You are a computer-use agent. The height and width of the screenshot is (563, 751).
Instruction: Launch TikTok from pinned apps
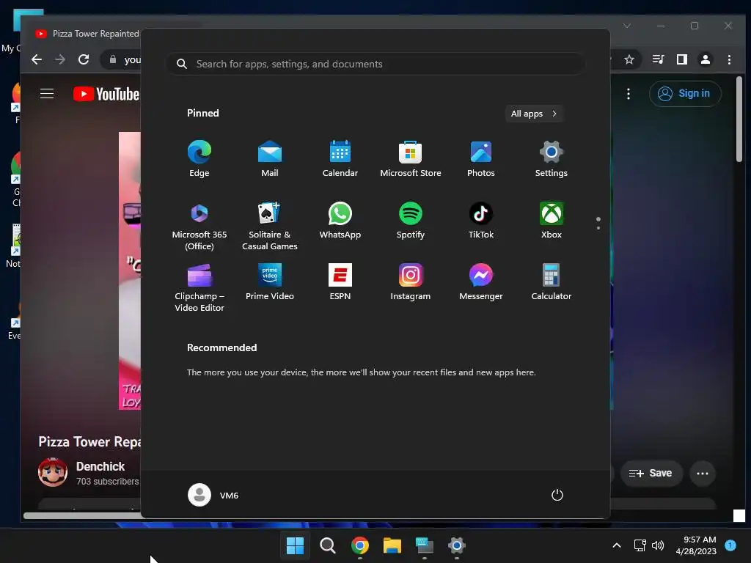[x=481, y=221]
